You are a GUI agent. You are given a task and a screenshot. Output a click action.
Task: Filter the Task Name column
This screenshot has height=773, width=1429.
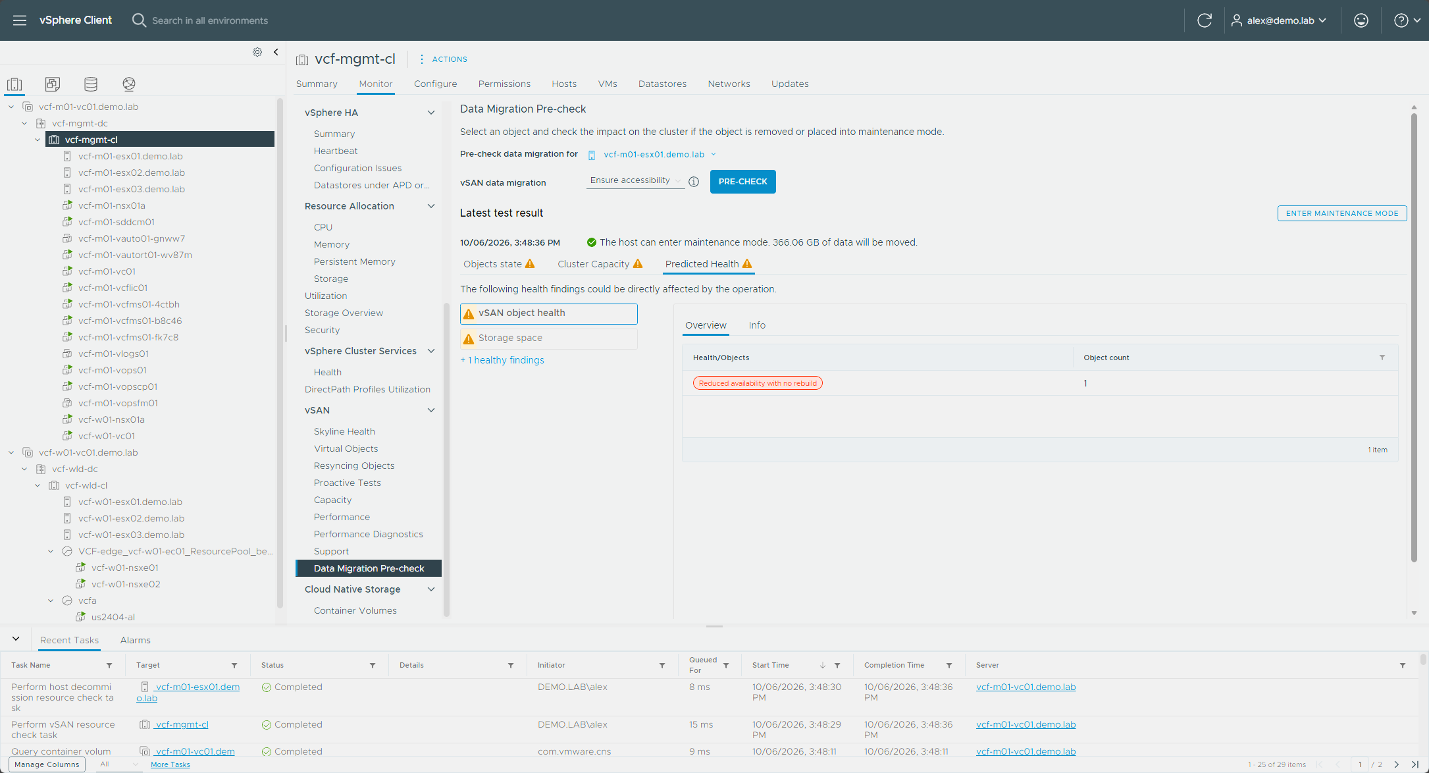(x=109, y=666)
